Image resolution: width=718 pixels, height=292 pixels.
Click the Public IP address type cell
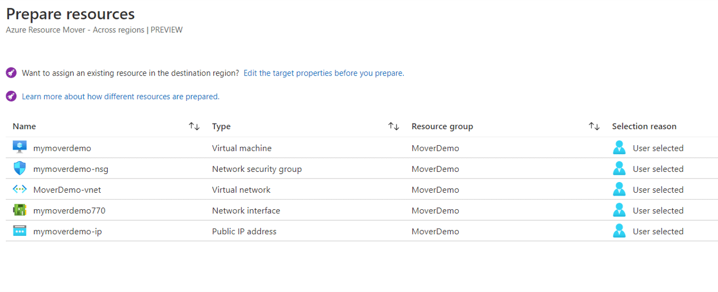pyautogui.click(x=244, y=231)
